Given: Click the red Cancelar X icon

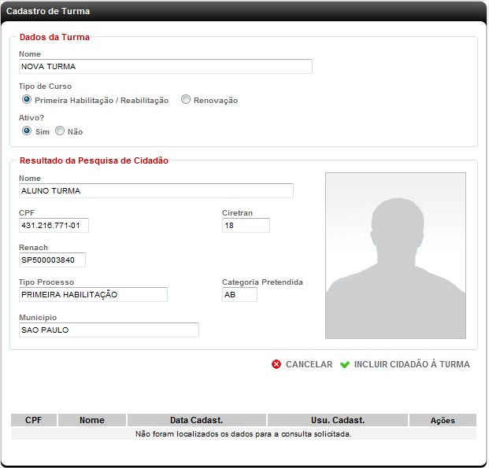Looking at the screenshot, I should tap(276, 365).
